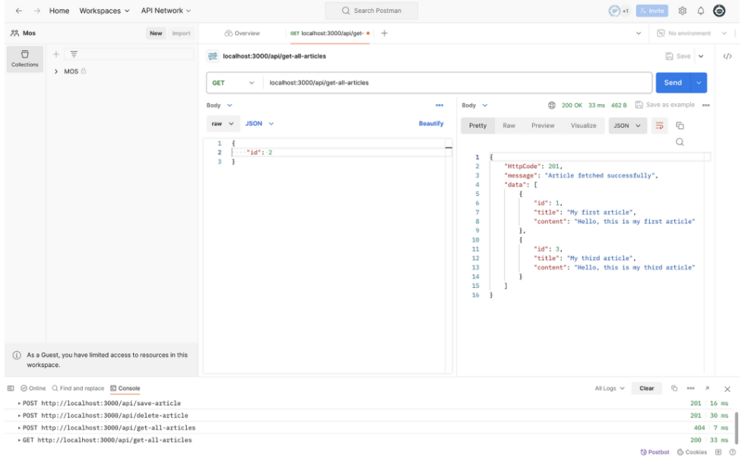Viewport: 742px width, 462px height.
Task: Open Find and replace
Action: (78, 388)
